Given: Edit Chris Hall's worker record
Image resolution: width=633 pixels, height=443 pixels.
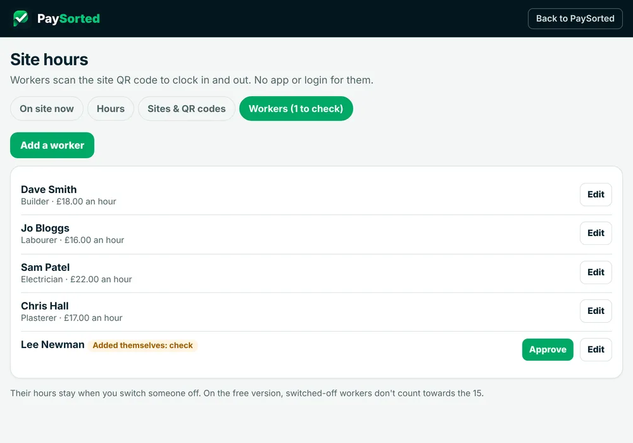Looking at the screenshot, I should [x=596, y=311].
